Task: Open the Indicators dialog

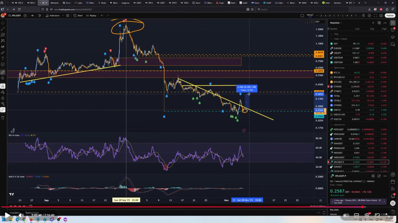Action: (53, 16)
